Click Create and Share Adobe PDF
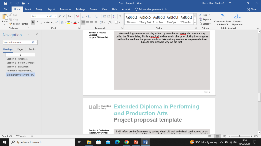Image resolution: width=261 pixels, height=146 pixels. click(223, 20)
